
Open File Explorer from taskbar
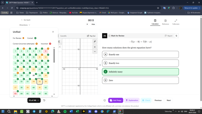coord(15,111)
